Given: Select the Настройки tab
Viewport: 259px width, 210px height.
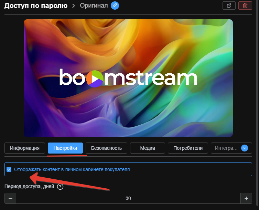Looking at the screenshot, I should [x=65, y=148].
